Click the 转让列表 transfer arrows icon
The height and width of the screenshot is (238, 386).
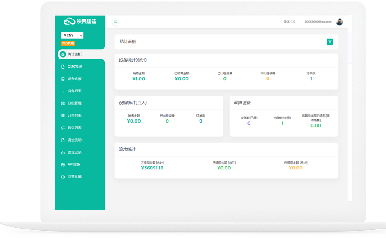click(x=63, y=128)
